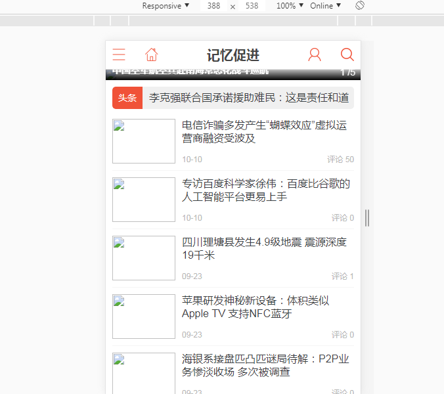Click the 1/5 slide counter
This screenshot has width=444, height=394.
point(347,73)
